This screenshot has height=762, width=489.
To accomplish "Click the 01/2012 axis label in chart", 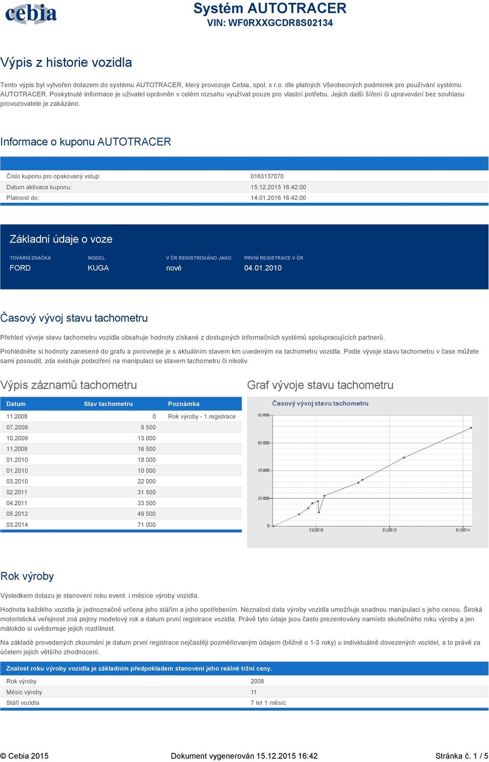I will (390, 530).
